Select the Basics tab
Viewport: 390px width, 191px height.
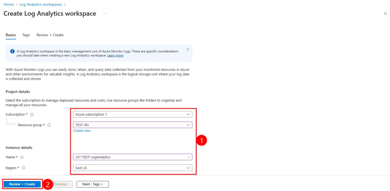11,35
